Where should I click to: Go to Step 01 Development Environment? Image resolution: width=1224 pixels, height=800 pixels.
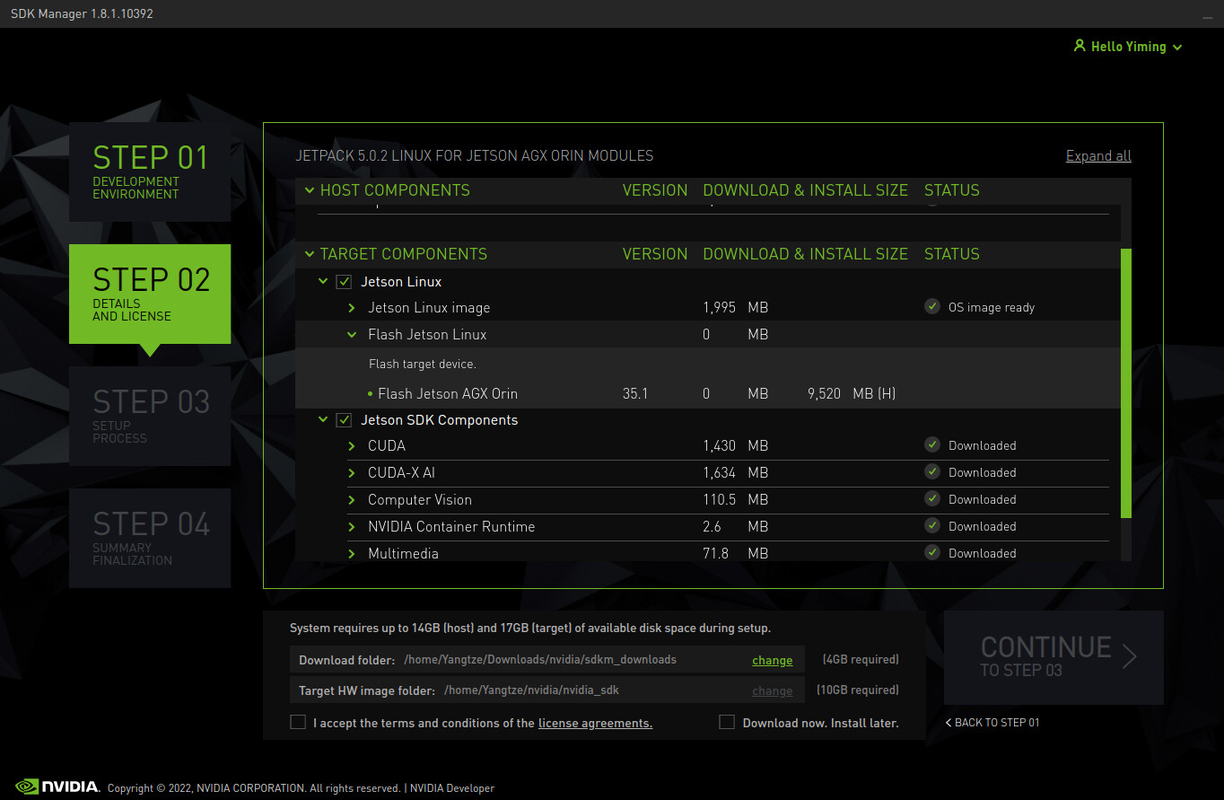[x=150, y=171]
